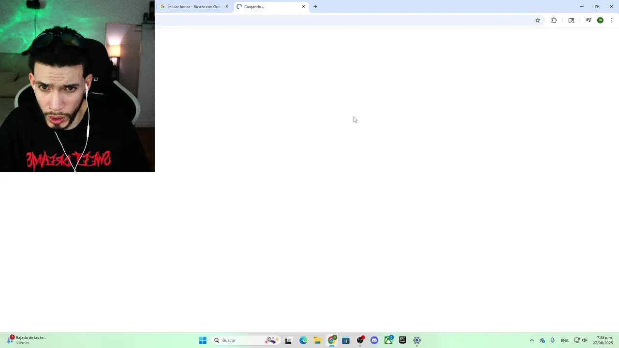The height and width of the screenshot is (348, 619).
Task: Open the Xbox app from the taskbar
Action: coord(388,340)
